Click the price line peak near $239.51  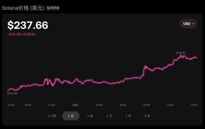tap(181, 56)
